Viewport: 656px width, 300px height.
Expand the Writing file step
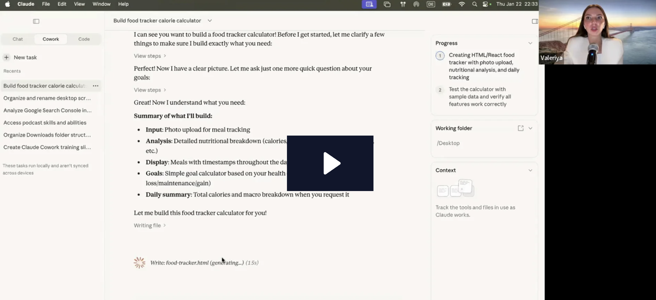point(150,225)
